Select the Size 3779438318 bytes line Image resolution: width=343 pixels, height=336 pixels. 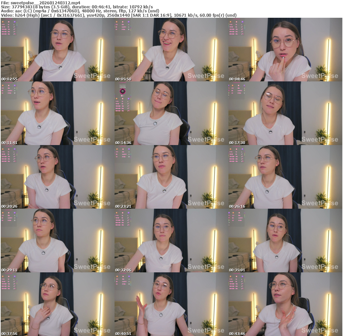[x=77, y=7]
